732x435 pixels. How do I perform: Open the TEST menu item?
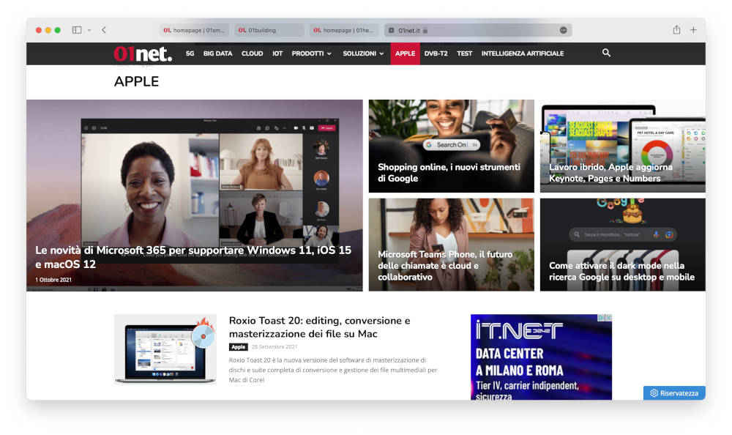[465, 53]
